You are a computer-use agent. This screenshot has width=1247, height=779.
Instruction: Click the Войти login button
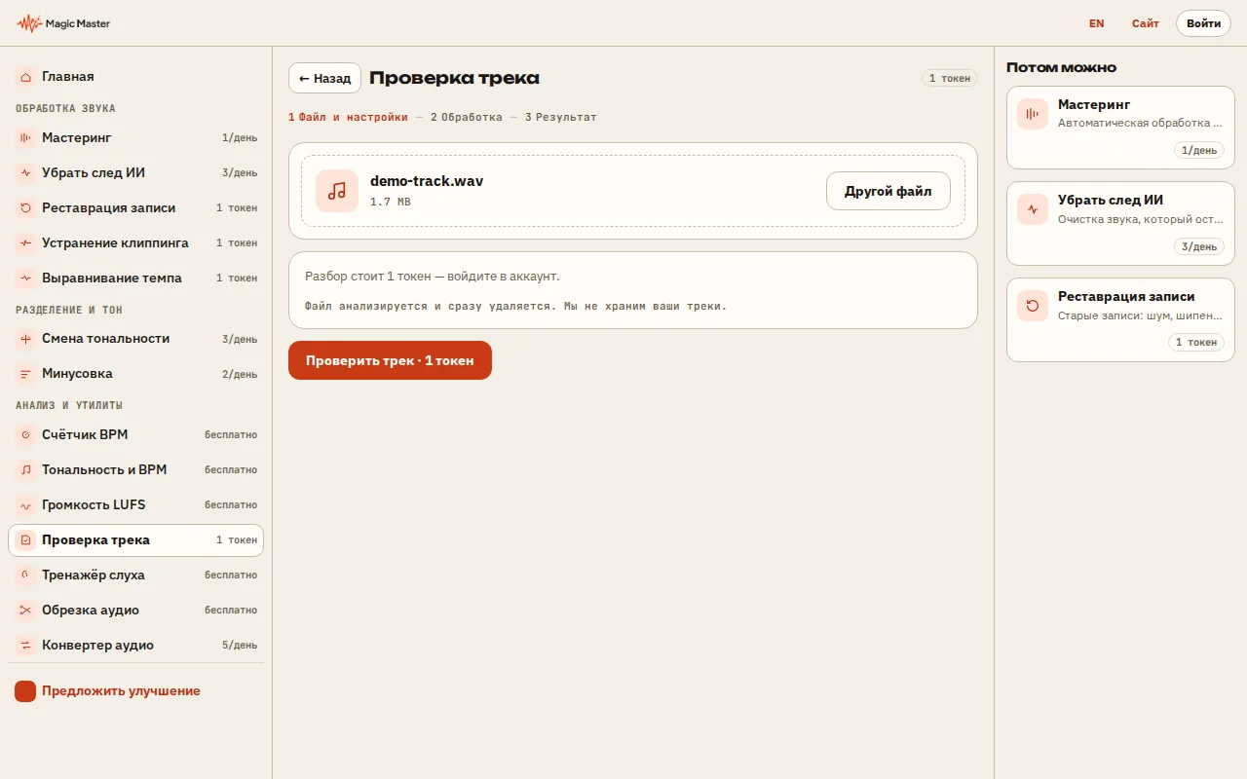[x=1204, y=23]
